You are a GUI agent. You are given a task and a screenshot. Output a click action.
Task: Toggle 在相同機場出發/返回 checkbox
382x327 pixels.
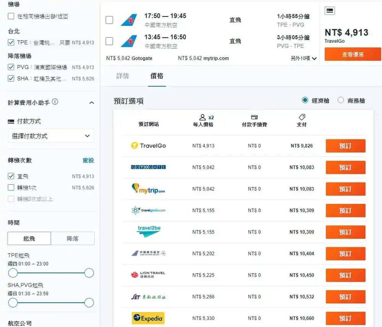[11, 16]
